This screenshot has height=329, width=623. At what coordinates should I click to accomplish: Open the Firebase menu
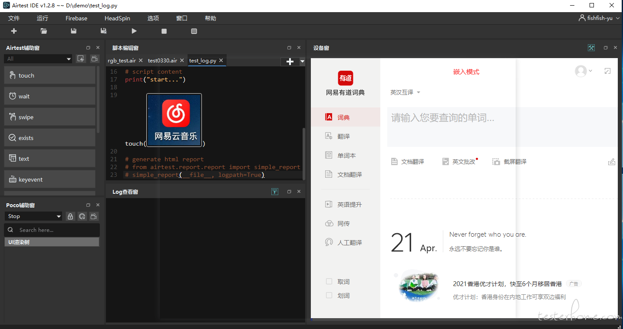pyautogui.click(x=76, y=18)
